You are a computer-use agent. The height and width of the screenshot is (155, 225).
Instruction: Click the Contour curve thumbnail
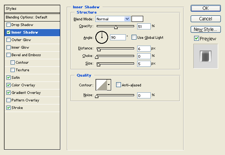pos(101,85)
